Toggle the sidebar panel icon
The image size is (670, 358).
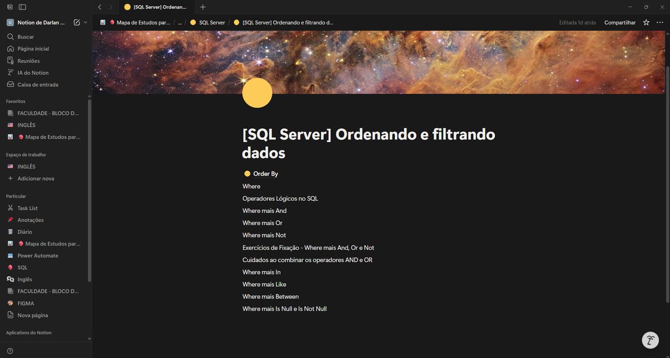pos(22,7)
